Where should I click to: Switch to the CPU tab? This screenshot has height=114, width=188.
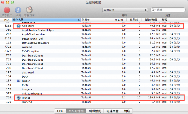(x=60, y=111)
